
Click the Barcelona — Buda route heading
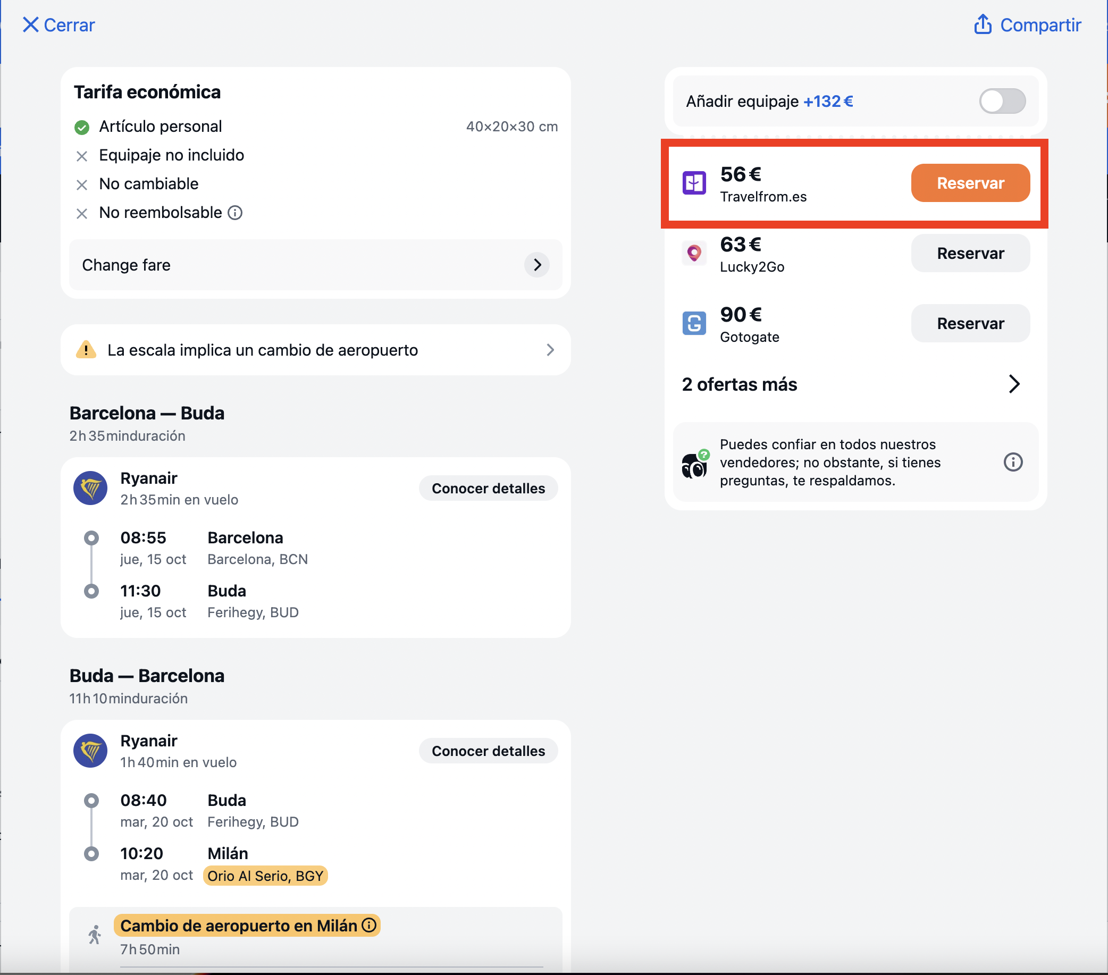point(147,413)
